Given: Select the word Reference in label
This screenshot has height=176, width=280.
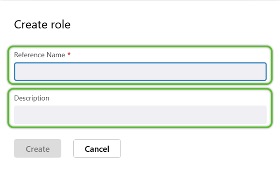Looking at the screenshot, I should point(29,55).
